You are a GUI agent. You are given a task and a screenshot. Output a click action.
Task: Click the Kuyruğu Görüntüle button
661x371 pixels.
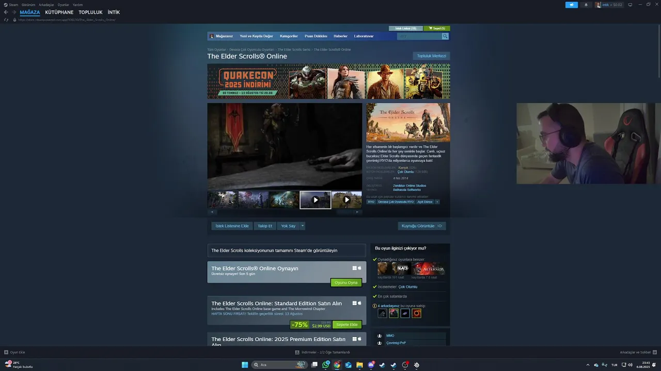point(422,226)
